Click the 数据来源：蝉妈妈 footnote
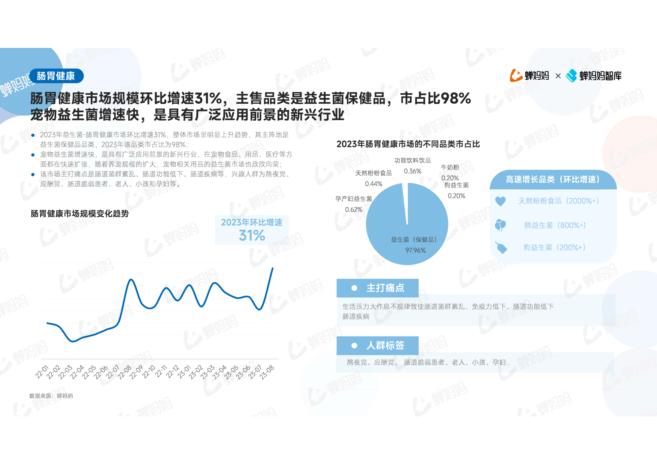Screen dimensions: 657x464 [51, 396]
